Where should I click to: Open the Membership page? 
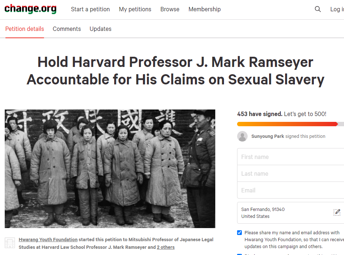204,9
